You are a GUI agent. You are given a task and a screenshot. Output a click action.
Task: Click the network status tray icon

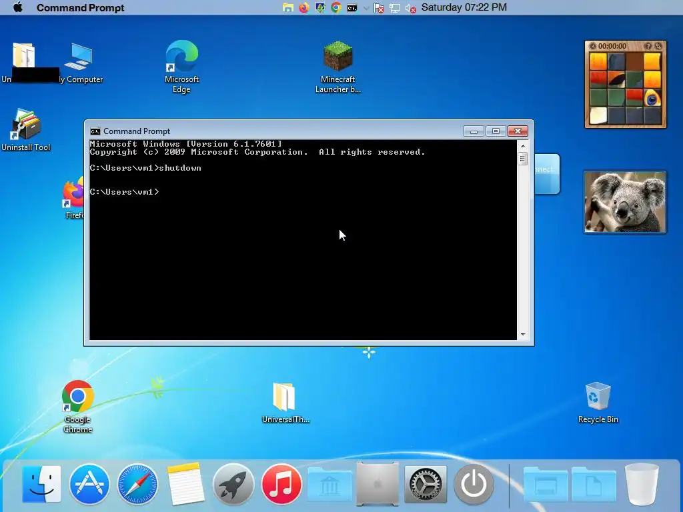pos(395,8)
